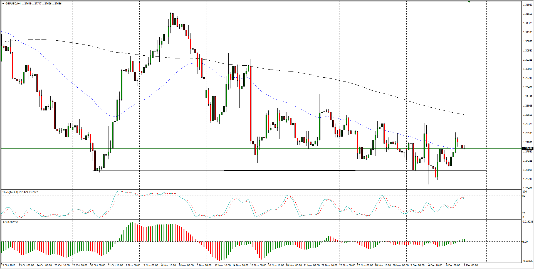Select the black horizontal support line
Image resolution: width=534 pixels, height=269 pixels.
tap(278, 171)
